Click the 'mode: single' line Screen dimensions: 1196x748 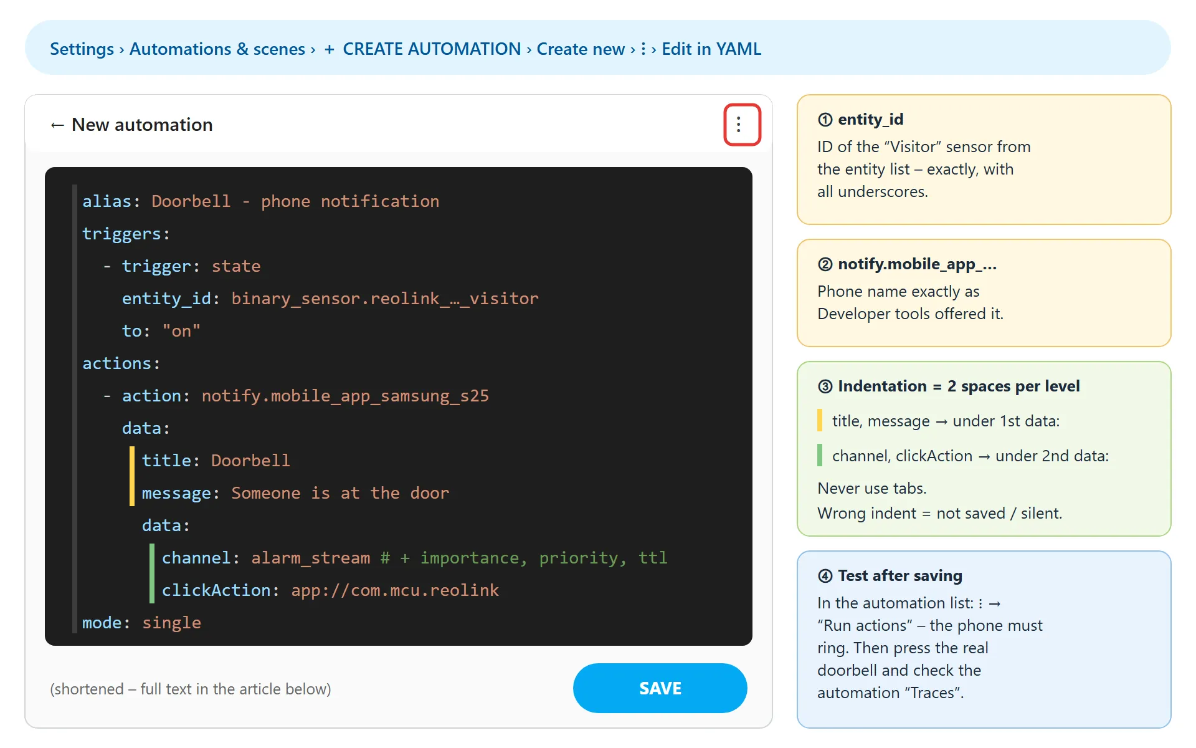141,623
